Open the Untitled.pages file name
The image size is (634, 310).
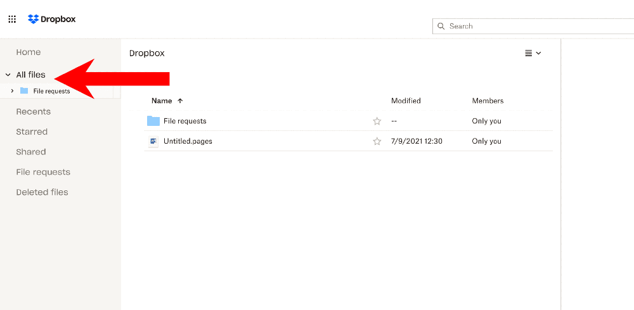point(188,141)
